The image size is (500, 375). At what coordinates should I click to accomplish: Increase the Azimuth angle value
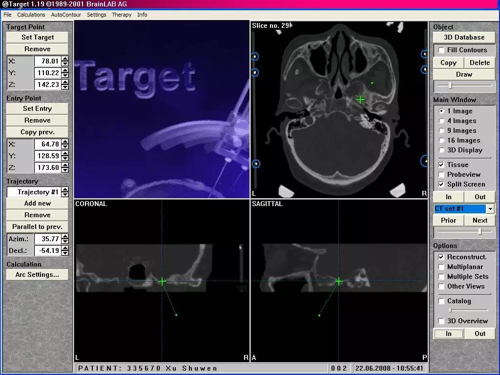(65, 236)
